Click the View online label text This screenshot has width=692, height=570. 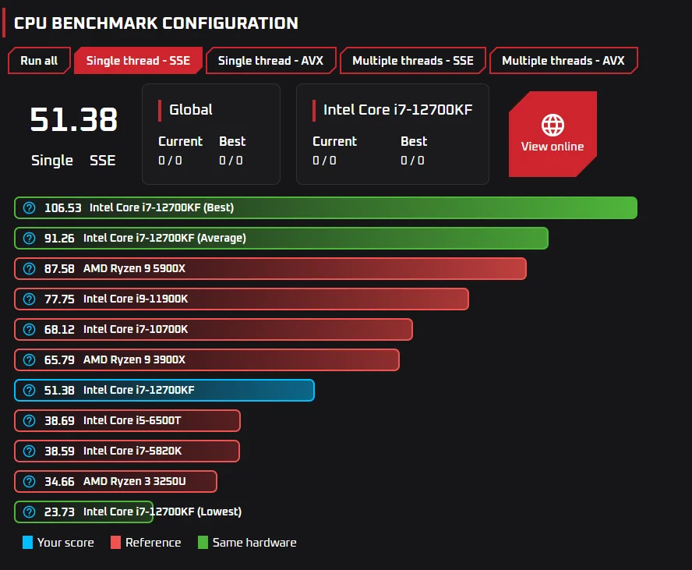[x=553, y=147]
